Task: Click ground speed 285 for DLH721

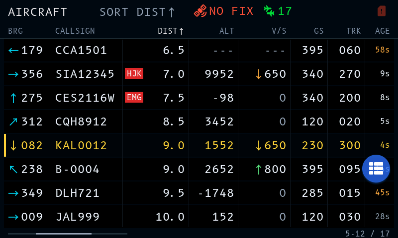Action: (x=312, y=193)
